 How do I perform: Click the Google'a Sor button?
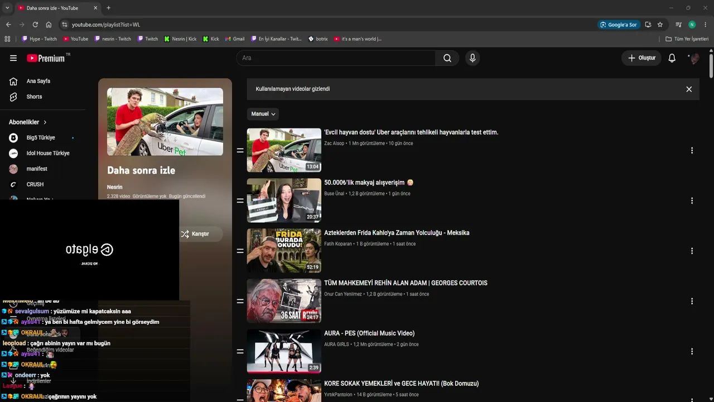(x=618, y=25)
